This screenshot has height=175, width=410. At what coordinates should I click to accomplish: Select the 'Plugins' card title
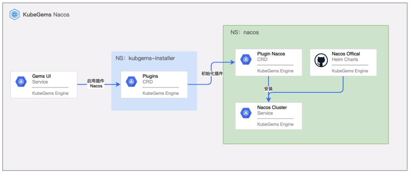pyautogui.click(x=150, y=76)
